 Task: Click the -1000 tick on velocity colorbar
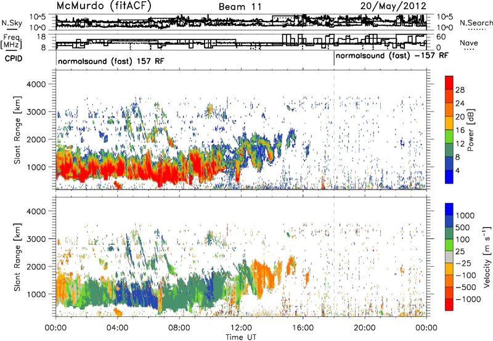(468, 299)
